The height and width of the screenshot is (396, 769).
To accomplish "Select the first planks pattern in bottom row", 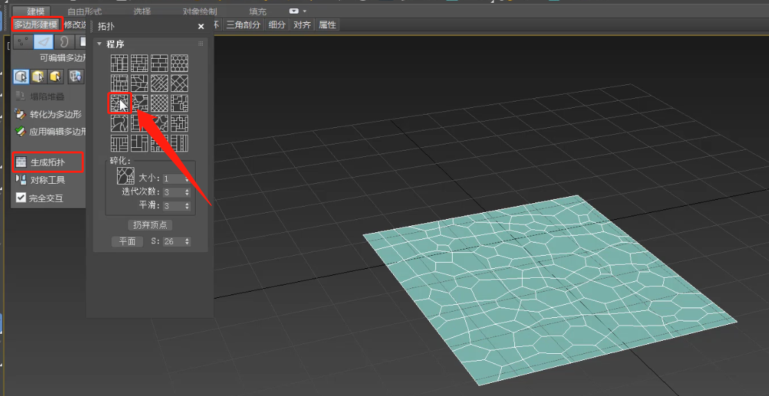I will 119,144.
